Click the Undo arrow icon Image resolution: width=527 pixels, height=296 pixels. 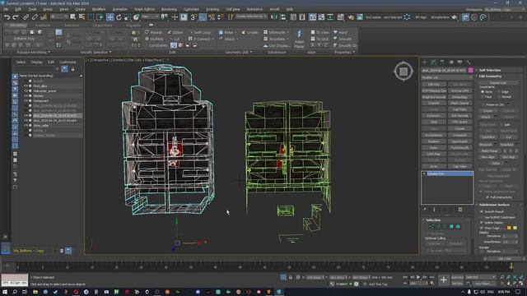click(7, 17)
